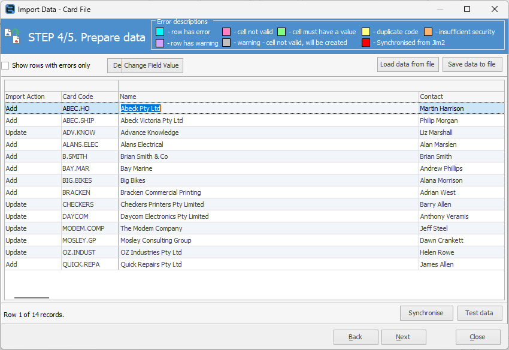The image size is (509, 350).
Task: Maximize the Import Data window
Action: pyautogui.click(x=467, y=9)
